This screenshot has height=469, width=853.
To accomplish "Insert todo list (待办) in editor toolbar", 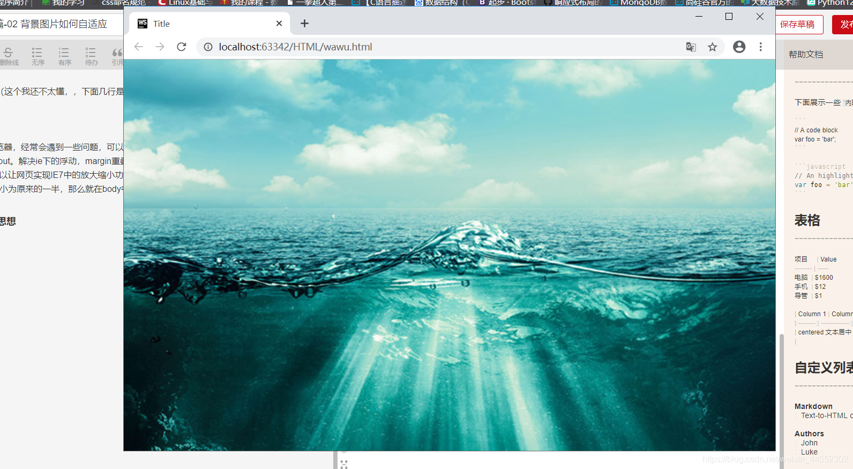I will click(91, 56).
